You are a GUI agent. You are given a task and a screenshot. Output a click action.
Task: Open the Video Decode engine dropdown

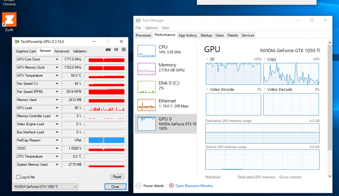[265, 89]
